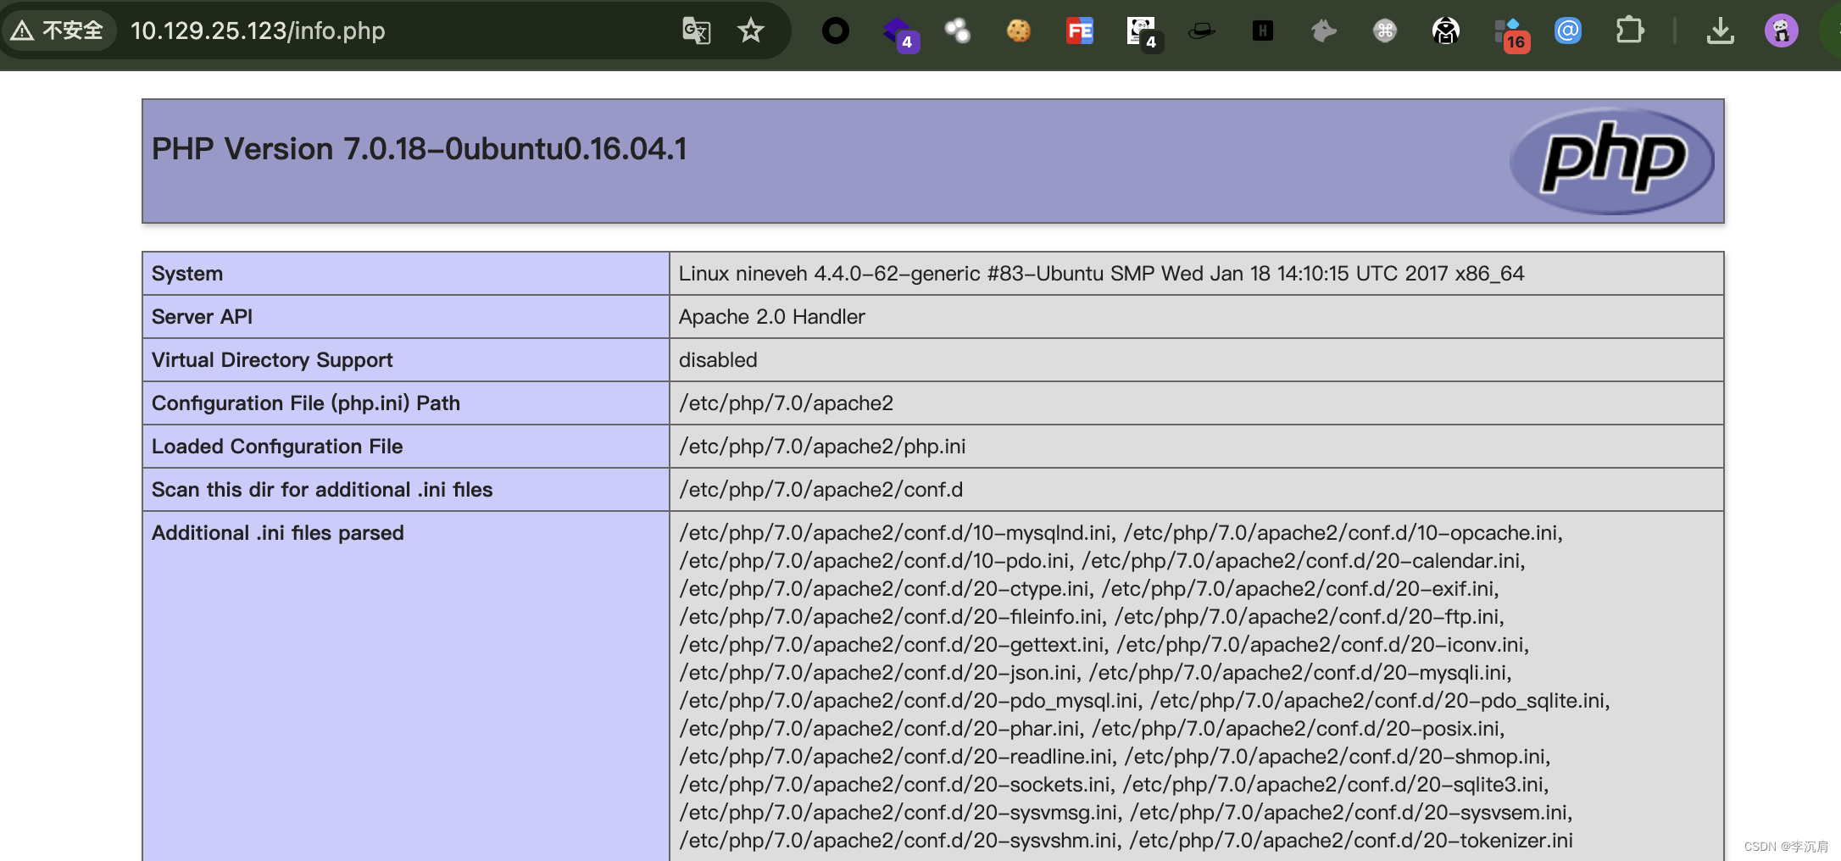
Task: Click the Virtual Directory Support label
Action: 272,360
